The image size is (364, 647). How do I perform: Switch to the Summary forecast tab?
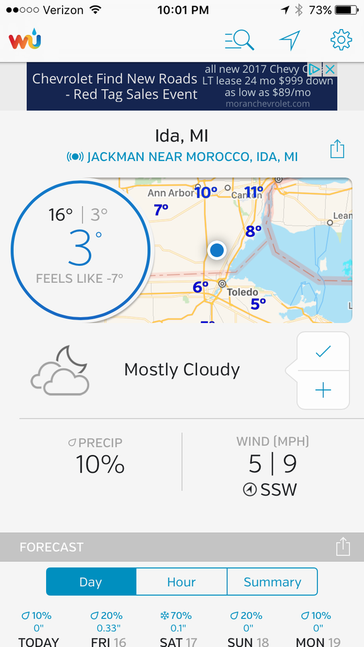(x=272, y=582)
